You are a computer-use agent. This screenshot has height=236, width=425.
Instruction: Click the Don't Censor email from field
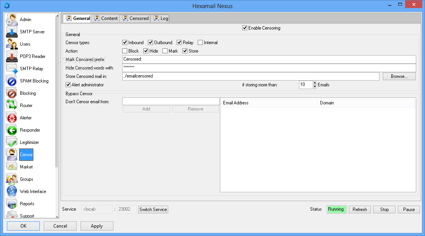click(x=171, y=101)
